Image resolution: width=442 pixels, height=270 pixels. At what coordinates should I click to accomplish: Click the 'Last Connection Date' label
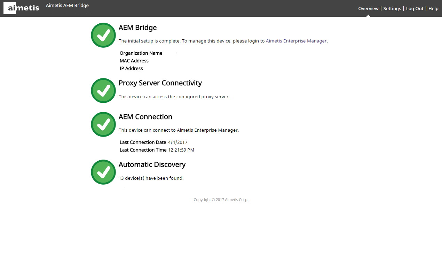143,142
